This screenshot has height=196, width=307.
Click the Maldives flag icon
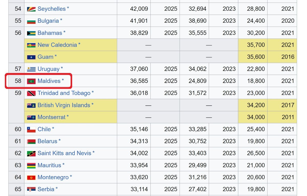(31, 81)
